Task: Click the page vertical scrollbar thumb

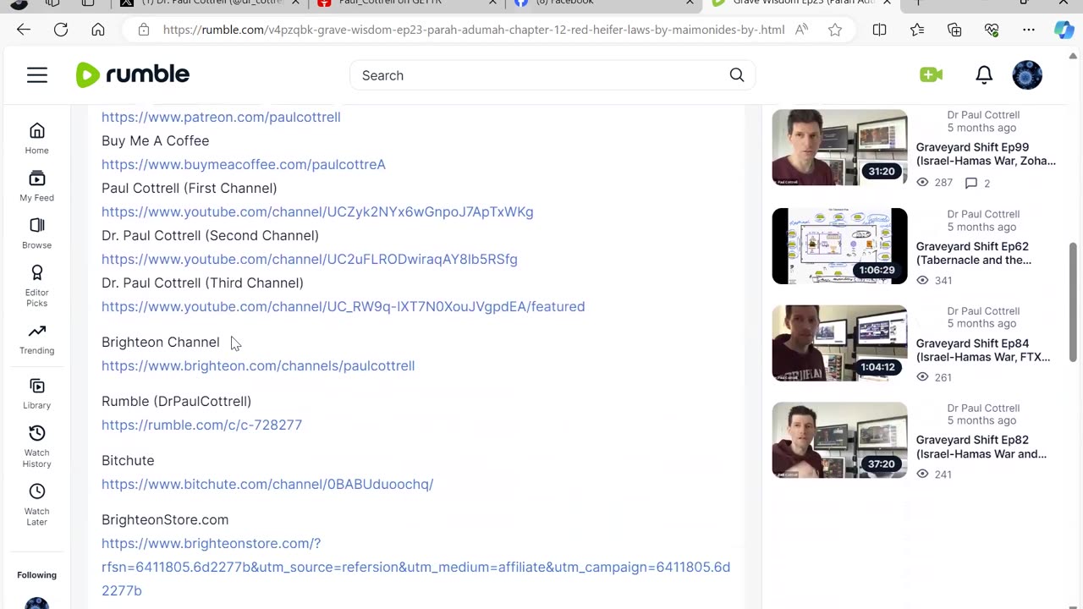Action: click(x=1074, y=303)
